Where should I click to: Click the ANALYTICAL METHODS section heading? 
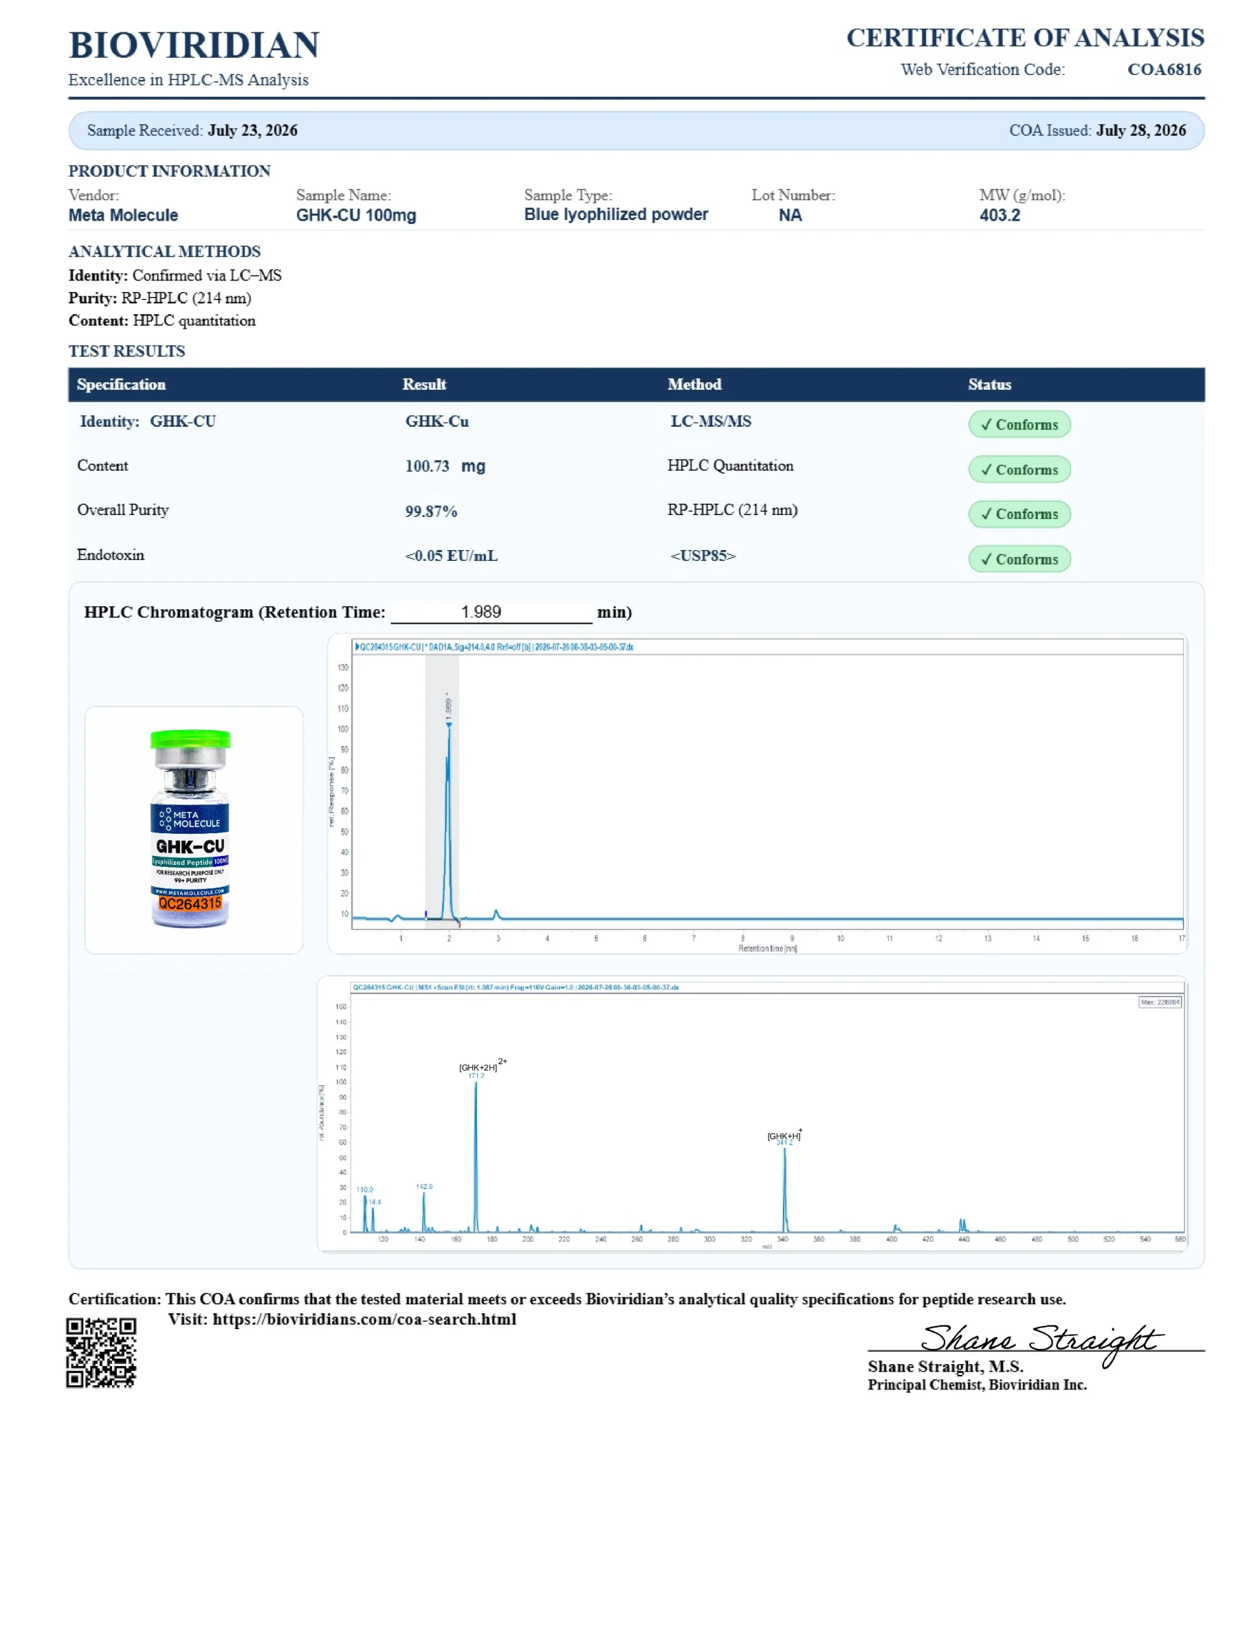tap(165, 251)
